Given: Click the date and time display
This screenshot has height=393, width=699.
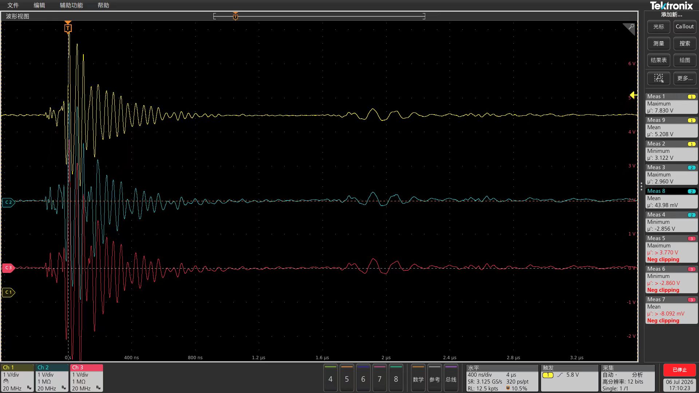Looking at the screenshot, I should 679,385.
